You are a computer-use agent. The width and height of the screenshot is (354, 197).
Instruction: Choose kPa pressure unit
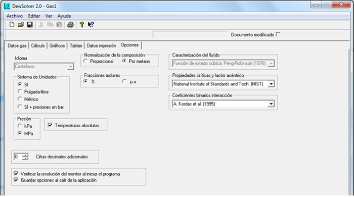tap(20, 126)
